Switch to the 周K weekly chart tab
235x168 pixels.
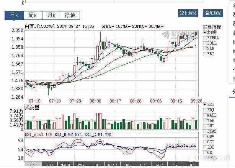click(33, 15)
